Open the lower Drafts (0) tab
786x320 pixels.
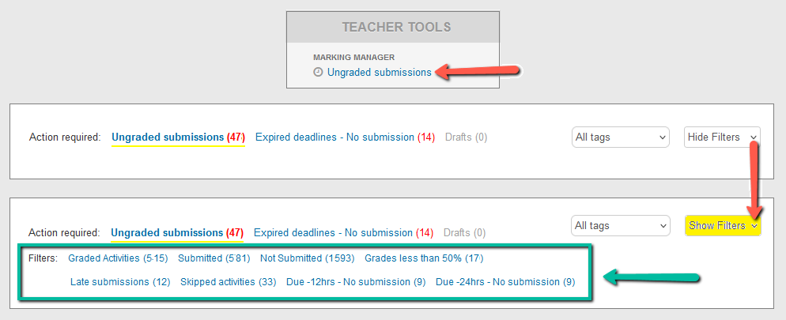click(465, 233)
